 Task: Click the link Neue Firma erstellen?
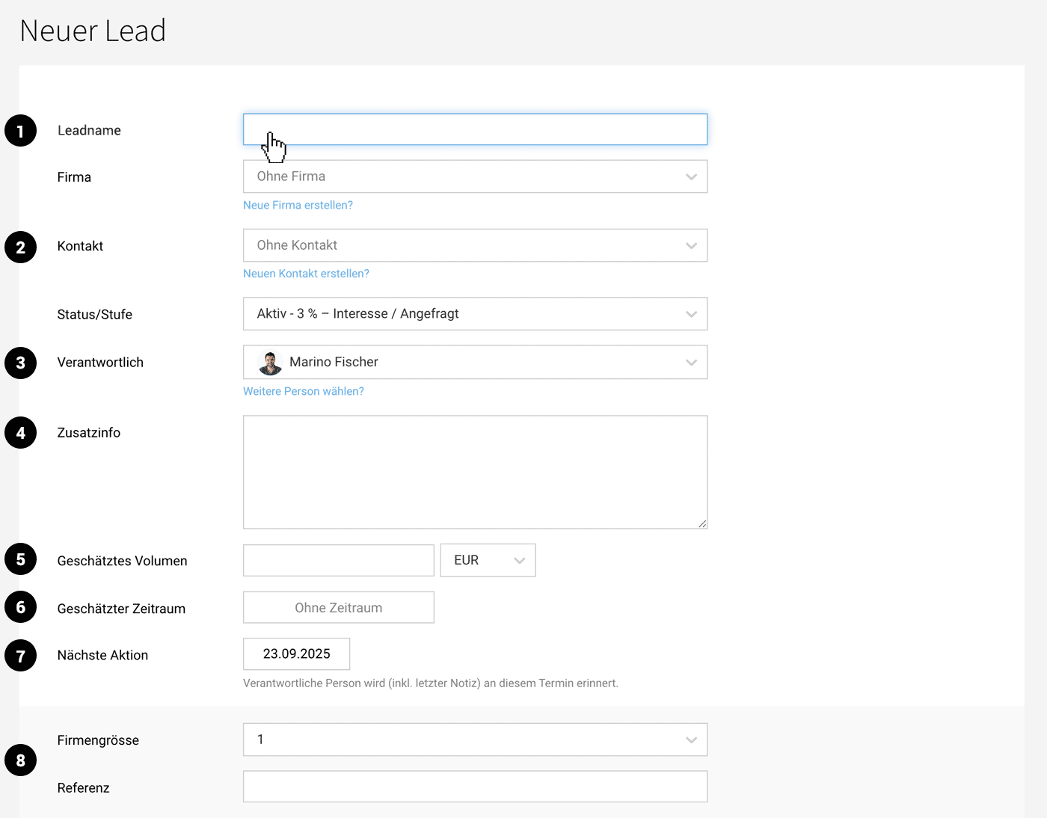coord(298,204)
